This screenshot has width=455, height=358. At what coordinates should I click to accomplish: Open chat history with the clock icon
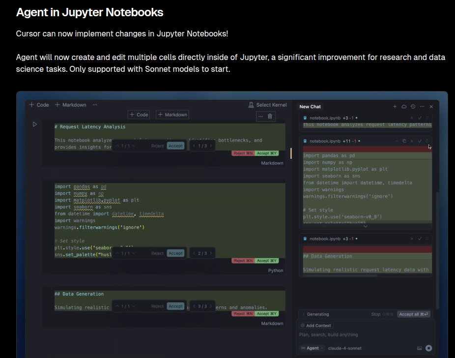(x=413, y=107)
